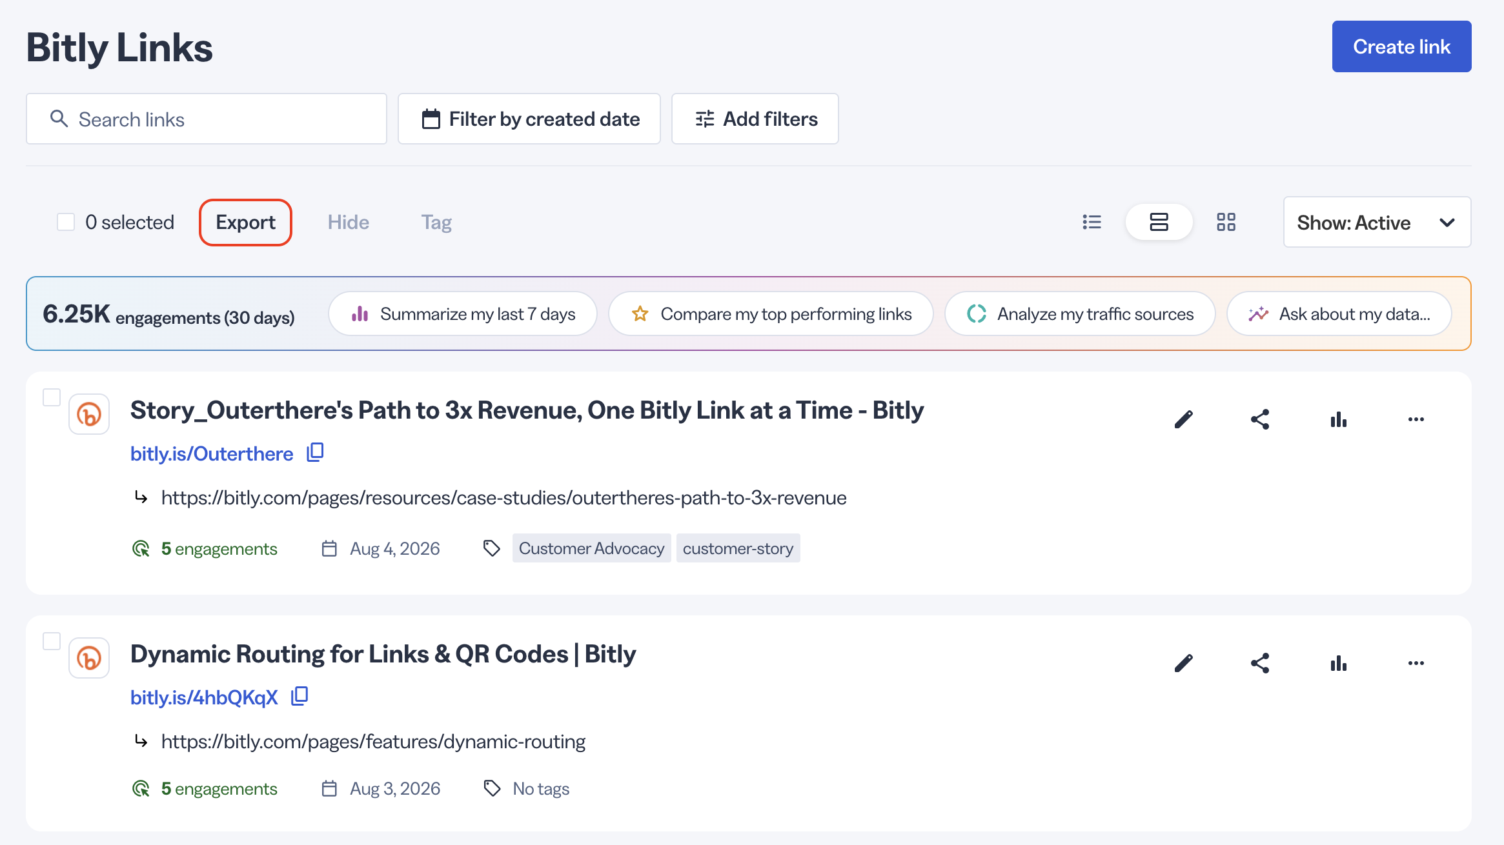Click the Hide action
The height and width of the screenshot is (845, 1504).
(349, 222)
